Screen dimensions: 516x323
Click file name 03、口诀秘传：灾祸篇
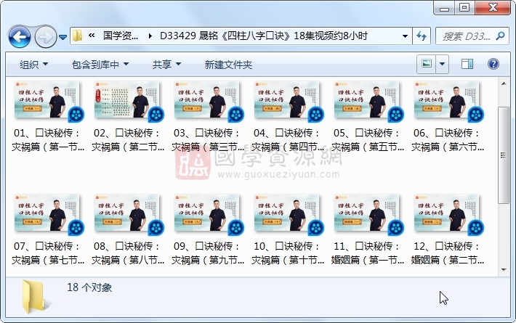[x=208, y=139]
